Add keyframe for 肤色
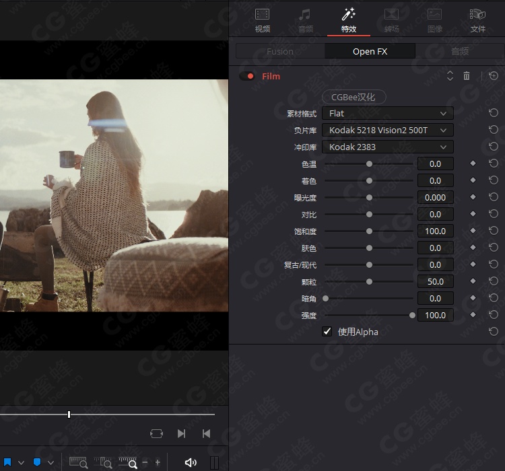The height and width of the screenshot is (471, 505). point(473,247)
